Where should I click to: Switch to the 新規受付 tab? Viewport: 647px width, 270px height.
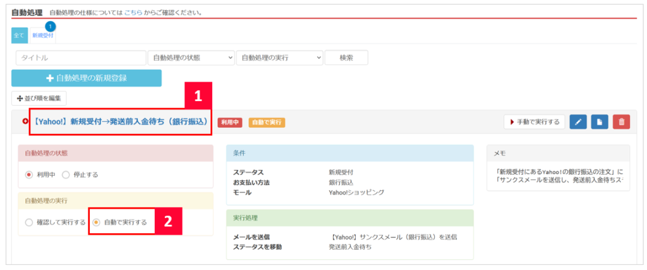click(x=42, y=35)
